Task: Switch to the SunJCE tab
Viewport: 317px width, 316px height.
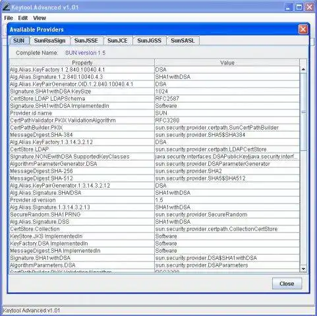Action: coord(117,41)
